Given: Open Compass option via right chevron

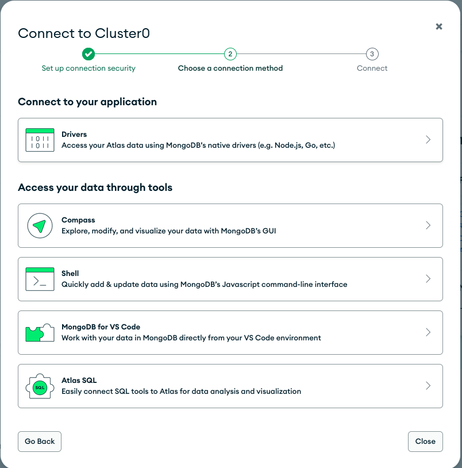Looking at the screenshot, I should 428,225.
